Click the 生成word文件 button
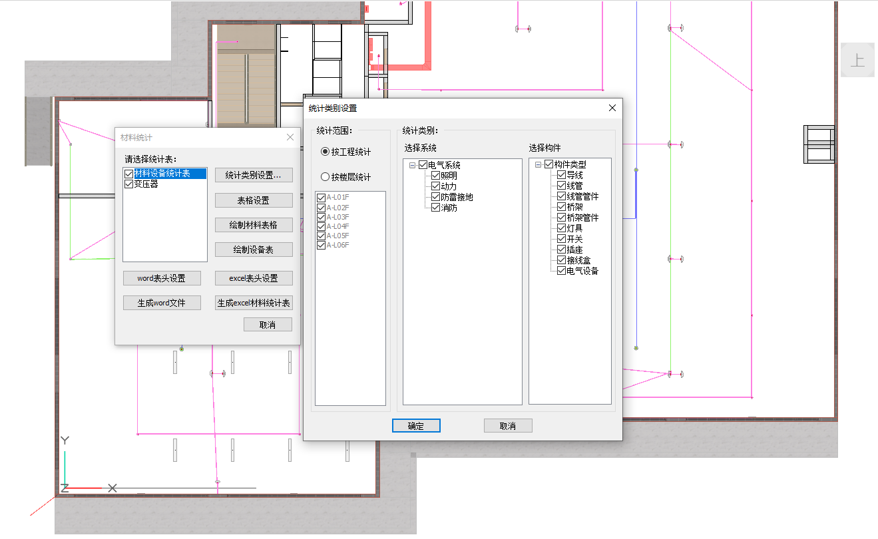Screen dimensions: 878x539 click(162, 303)
